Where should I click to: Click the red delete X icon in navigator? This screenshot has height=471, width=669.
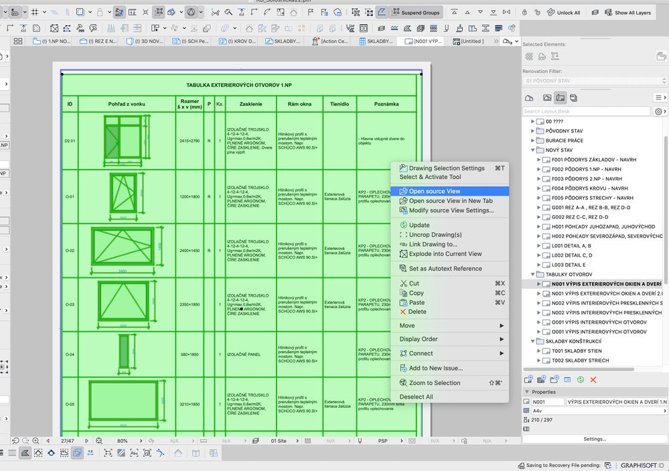click(x=593, y=380)
